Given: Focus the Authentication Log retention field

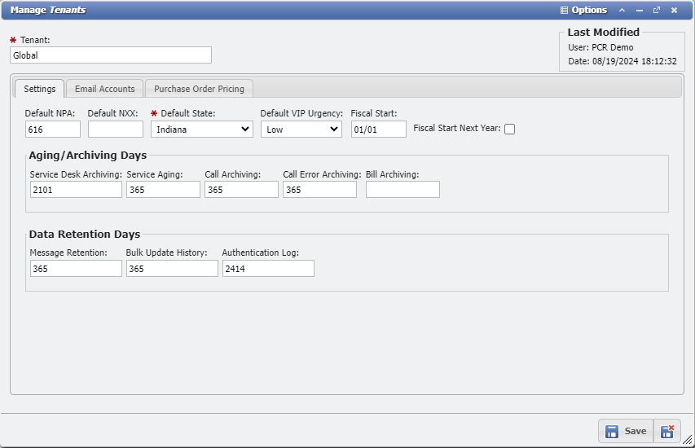Looking at the screenshot, I should tap(268, 269).
